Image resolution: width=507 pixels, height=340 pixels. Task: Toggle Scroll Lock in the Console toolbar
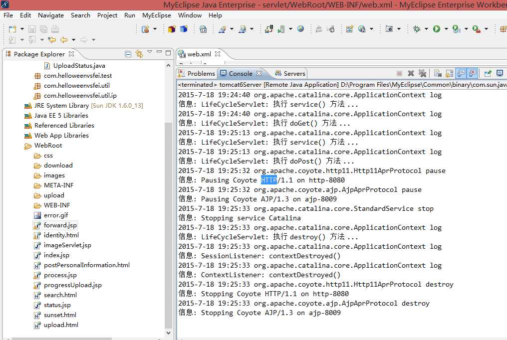pyautogui.click(x=450, y=73)
